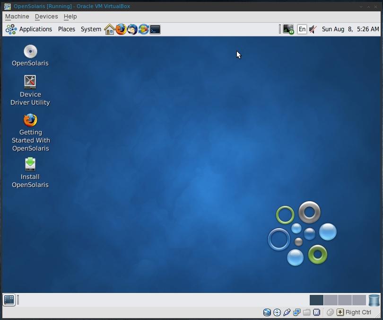Viewport: 383px width, 320px height.
Task: Switch to the first workspace
Action: point(316,300)
